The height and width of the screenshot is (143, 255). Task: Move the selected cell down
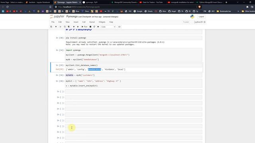(78, 27)
